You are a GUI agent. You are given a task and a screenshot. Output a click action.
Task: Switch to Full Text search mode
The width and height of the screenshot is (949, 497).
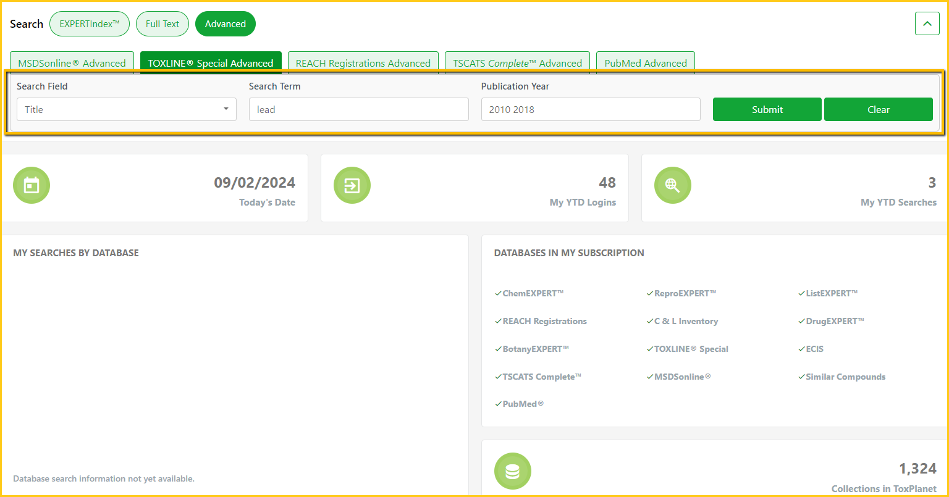click(x=162, y=24)
